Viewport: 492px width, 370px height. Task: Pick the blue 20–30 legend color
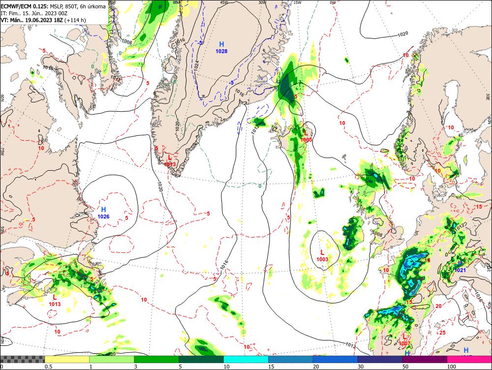click(336, 359)
